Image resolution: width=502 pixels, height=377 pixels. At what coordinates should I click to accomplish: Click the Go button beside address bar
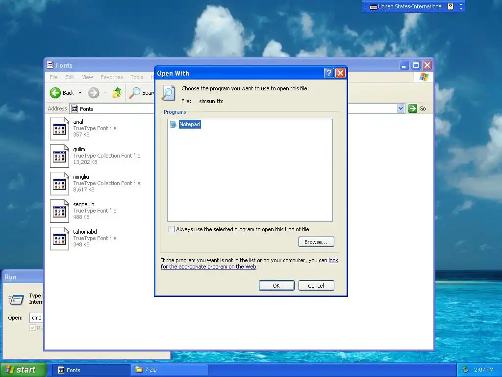click(417, 108)
